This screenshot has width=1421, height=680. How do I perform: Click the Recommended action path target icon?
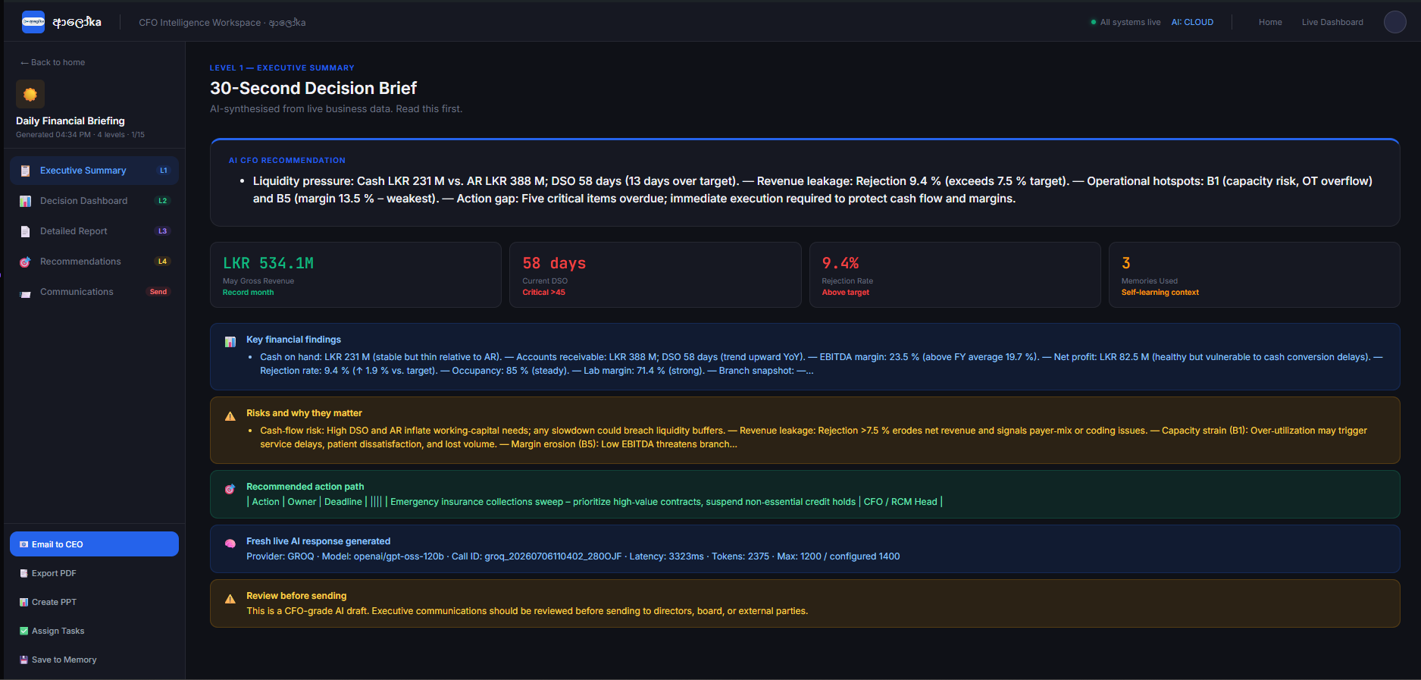coord(230,489)
